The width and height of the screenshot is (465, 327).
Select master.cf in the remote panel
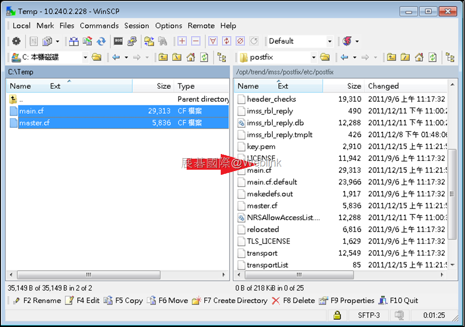(262, 206)
